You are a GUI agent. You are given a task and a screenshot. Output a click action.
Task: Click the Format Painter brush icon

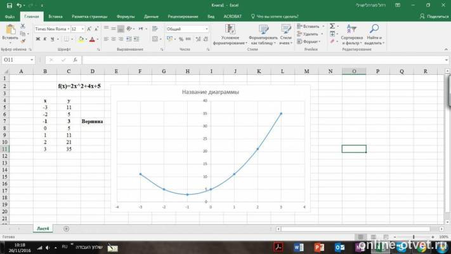tap(23, 41)
